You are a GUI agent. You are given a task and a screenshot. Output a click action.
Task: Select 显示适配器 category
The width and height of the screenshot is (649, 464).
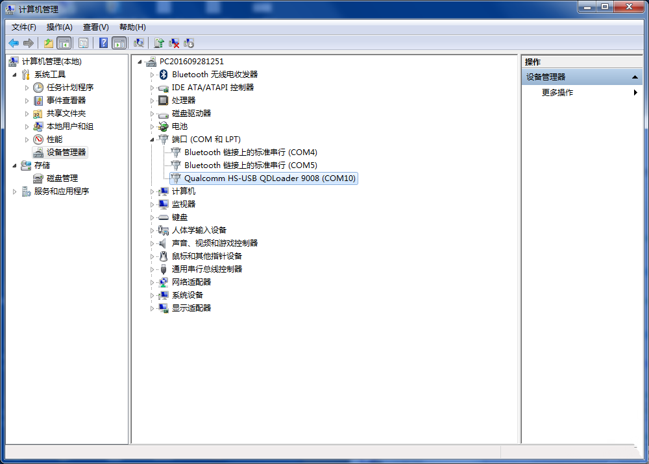point(191,308)
